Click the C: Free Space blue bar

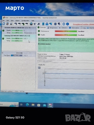tap(17, 55)
